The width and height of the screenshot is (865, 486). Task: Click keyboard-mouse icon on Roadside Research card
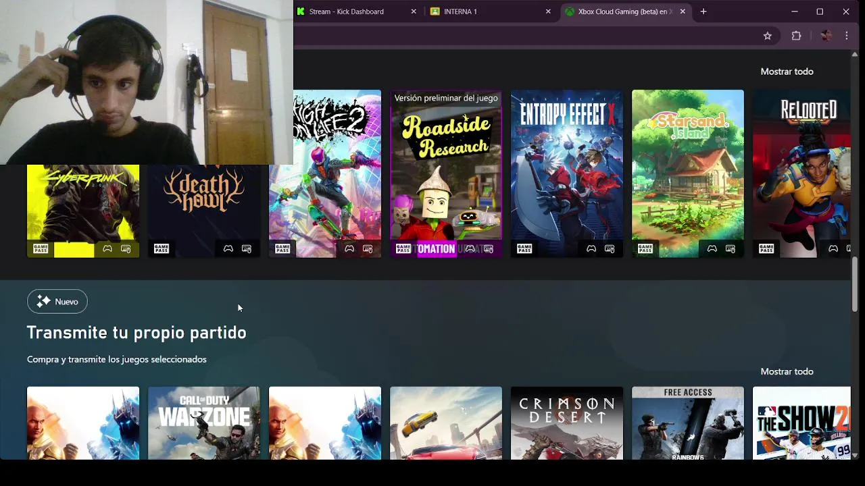tap(489, 249)
